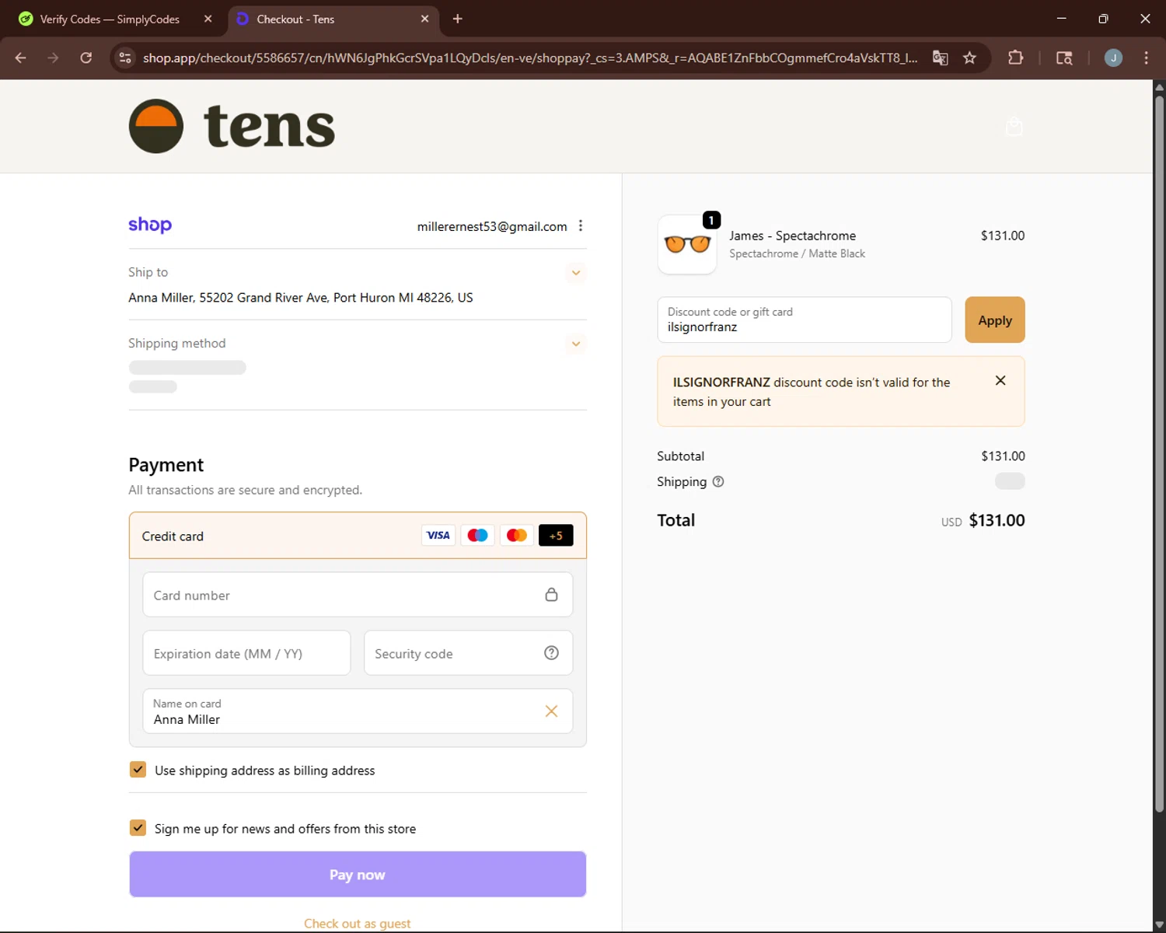Image resolution: width=1166 pixels, height=933 pixels.
Task: Show security code help tooltip
Action: [551, 653]
